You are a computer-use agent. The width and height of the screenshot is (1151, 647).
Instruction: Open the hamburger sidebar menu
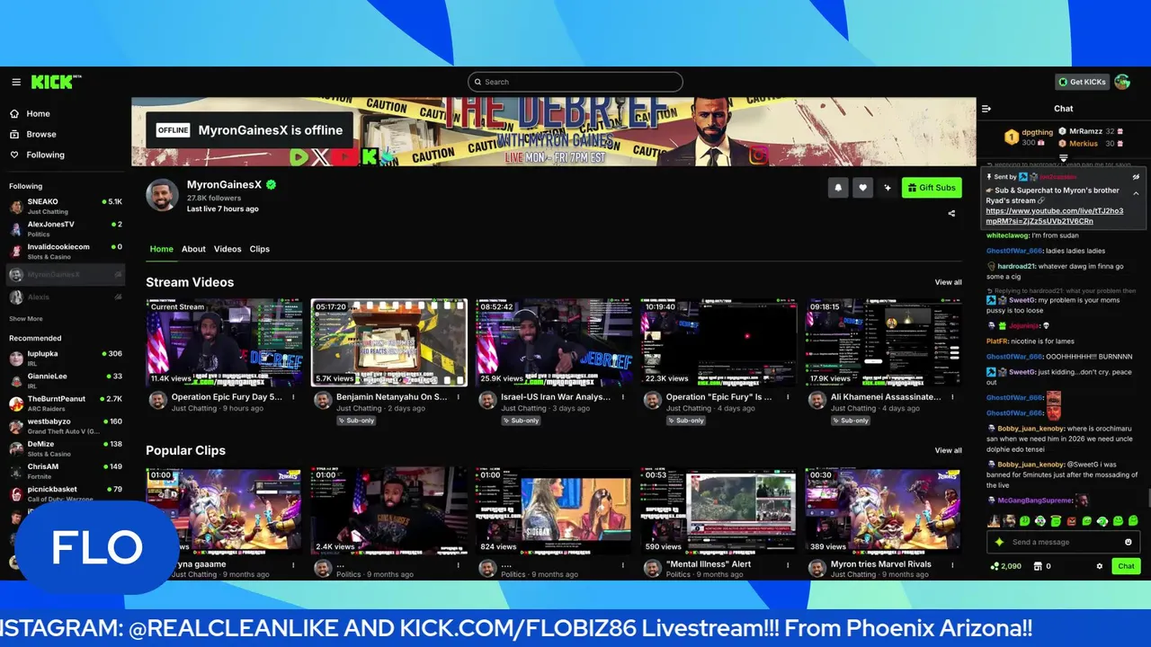pos(16,82)
